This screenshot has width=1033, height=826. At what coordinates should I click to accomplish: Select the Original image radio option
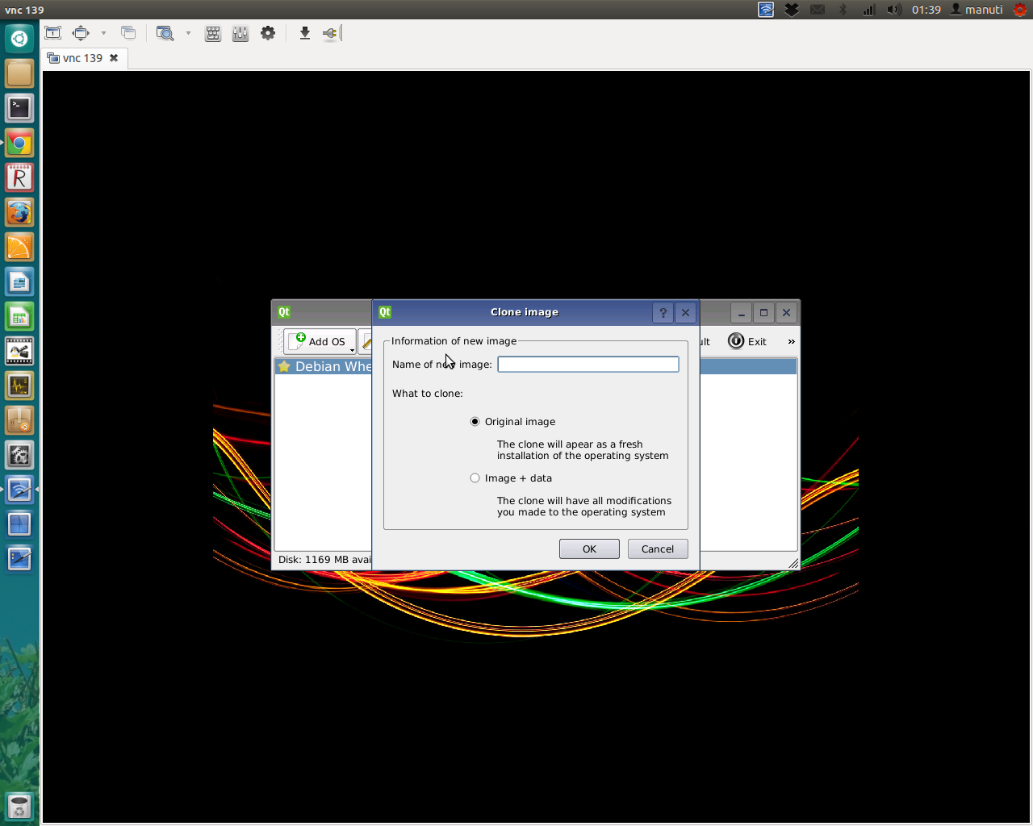click(x=475, y=422)
